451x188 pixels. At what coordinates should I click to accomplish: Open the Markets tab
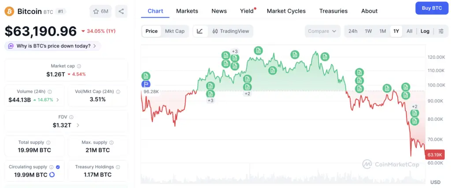(x=187, y=11)
